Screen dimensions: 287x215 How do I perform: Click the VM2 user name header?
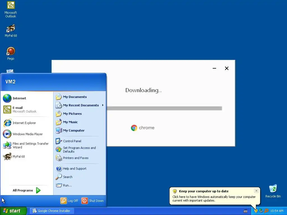(10, 82)
